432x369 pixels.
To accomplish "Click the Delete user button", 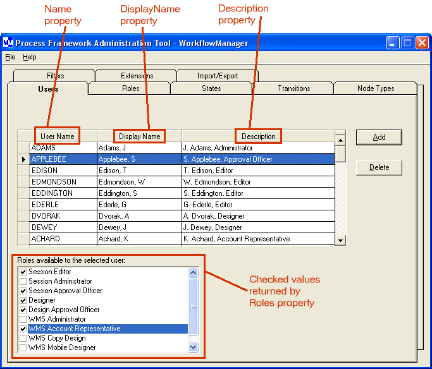I will coord(379,167).
